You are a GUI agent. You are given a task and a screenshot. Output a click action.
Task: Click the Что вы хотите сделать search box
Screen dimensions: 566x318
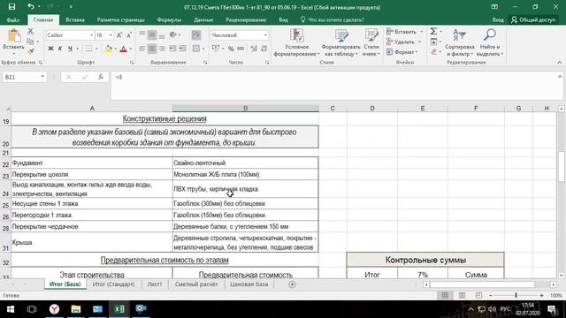333,19
